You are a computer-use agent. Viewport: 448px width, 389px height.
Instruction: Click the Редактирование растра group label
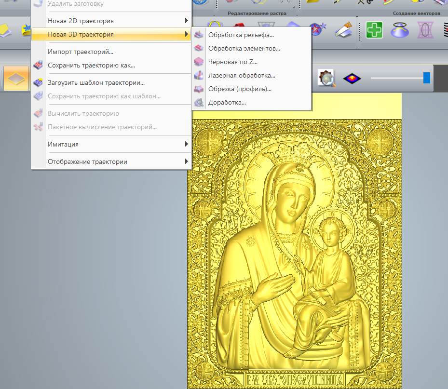(257, 13)
